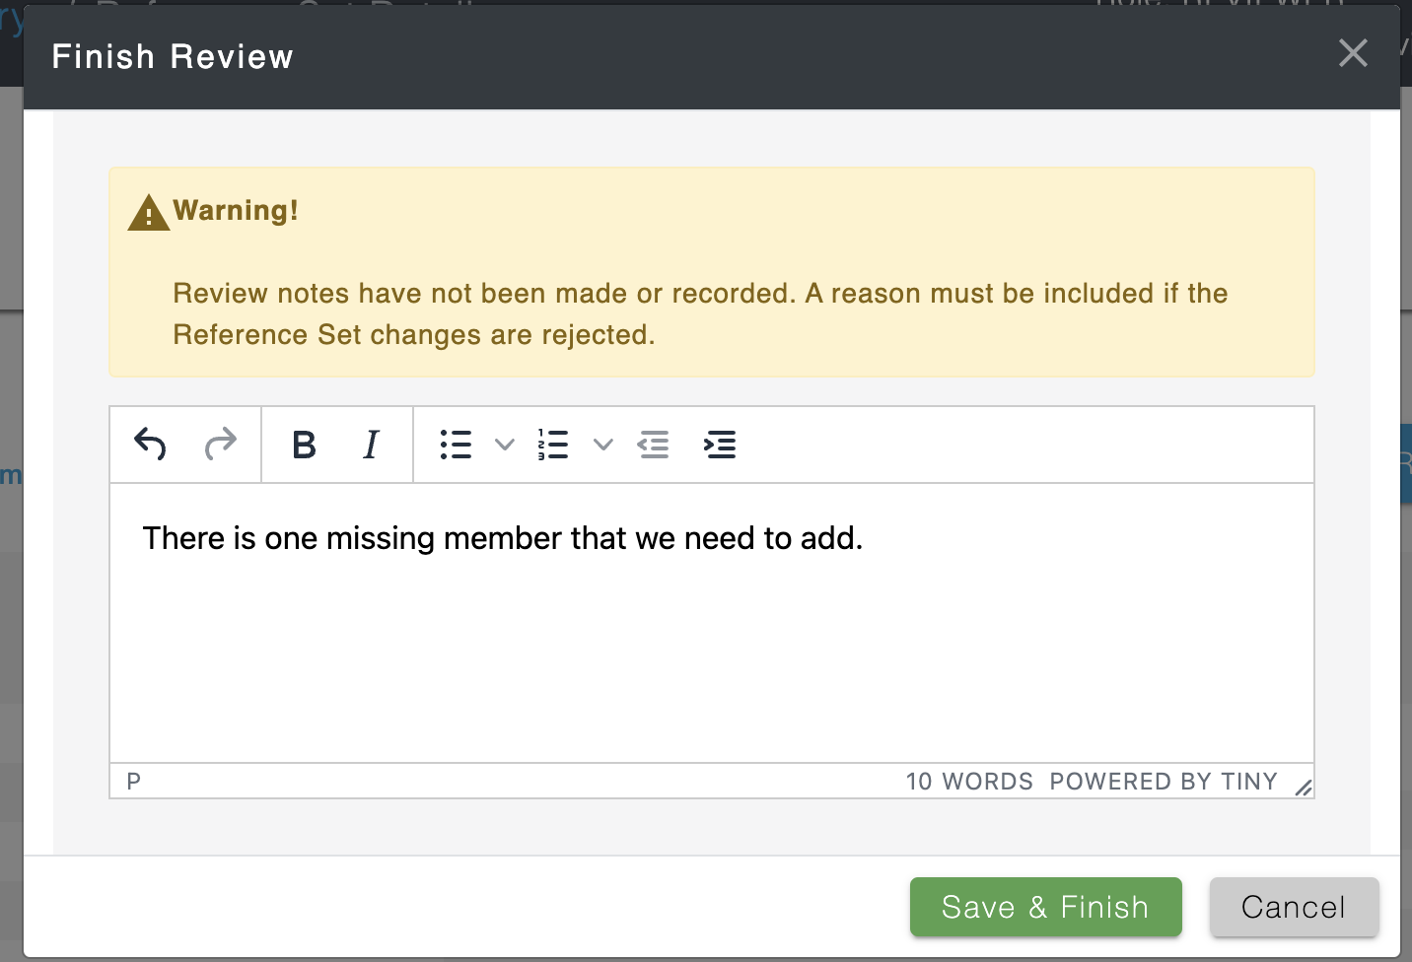Toggle bold formatting
This screenshot has width=1412, height=962.
(x=304, y=445)
